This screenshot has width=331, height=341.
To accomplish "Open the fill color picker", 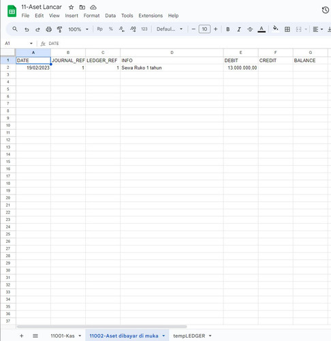I will [x=275, y=29].
